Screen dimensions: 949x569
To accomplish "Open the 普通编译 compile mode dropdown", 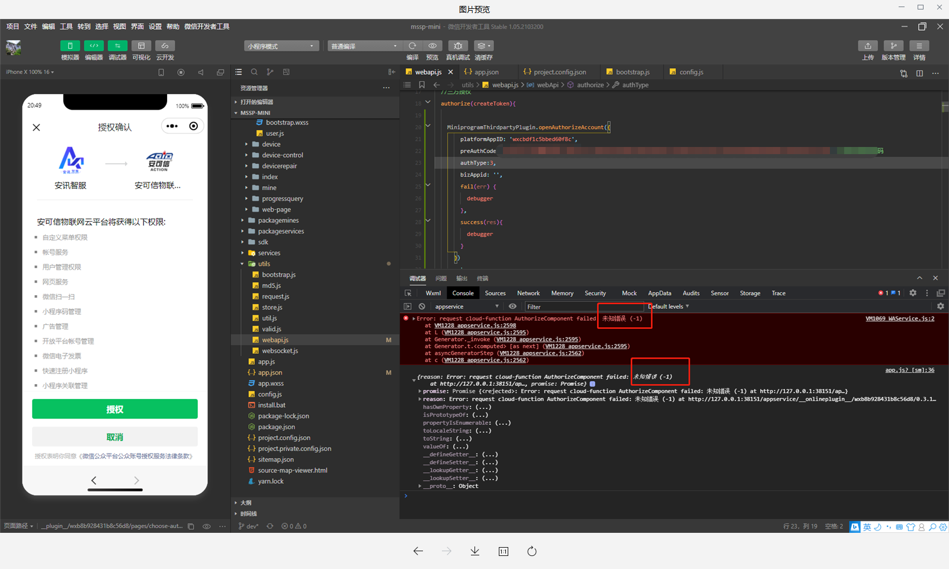I will (x=365, y=46).
